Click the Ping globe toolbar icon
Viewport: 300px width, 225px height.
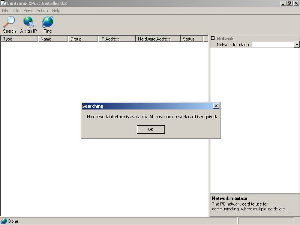47,22
